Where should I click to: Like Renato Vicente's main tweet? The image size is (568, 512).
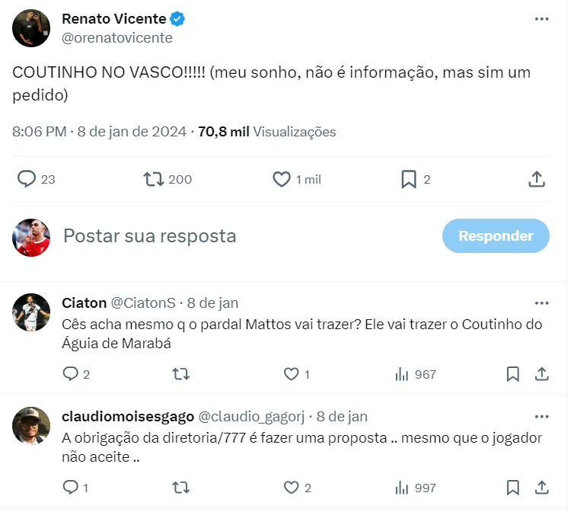point(282,179)
